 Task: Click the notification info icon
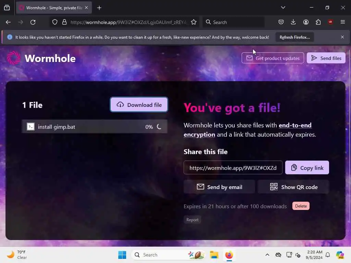pyautogui.click(x=10, y=37)
